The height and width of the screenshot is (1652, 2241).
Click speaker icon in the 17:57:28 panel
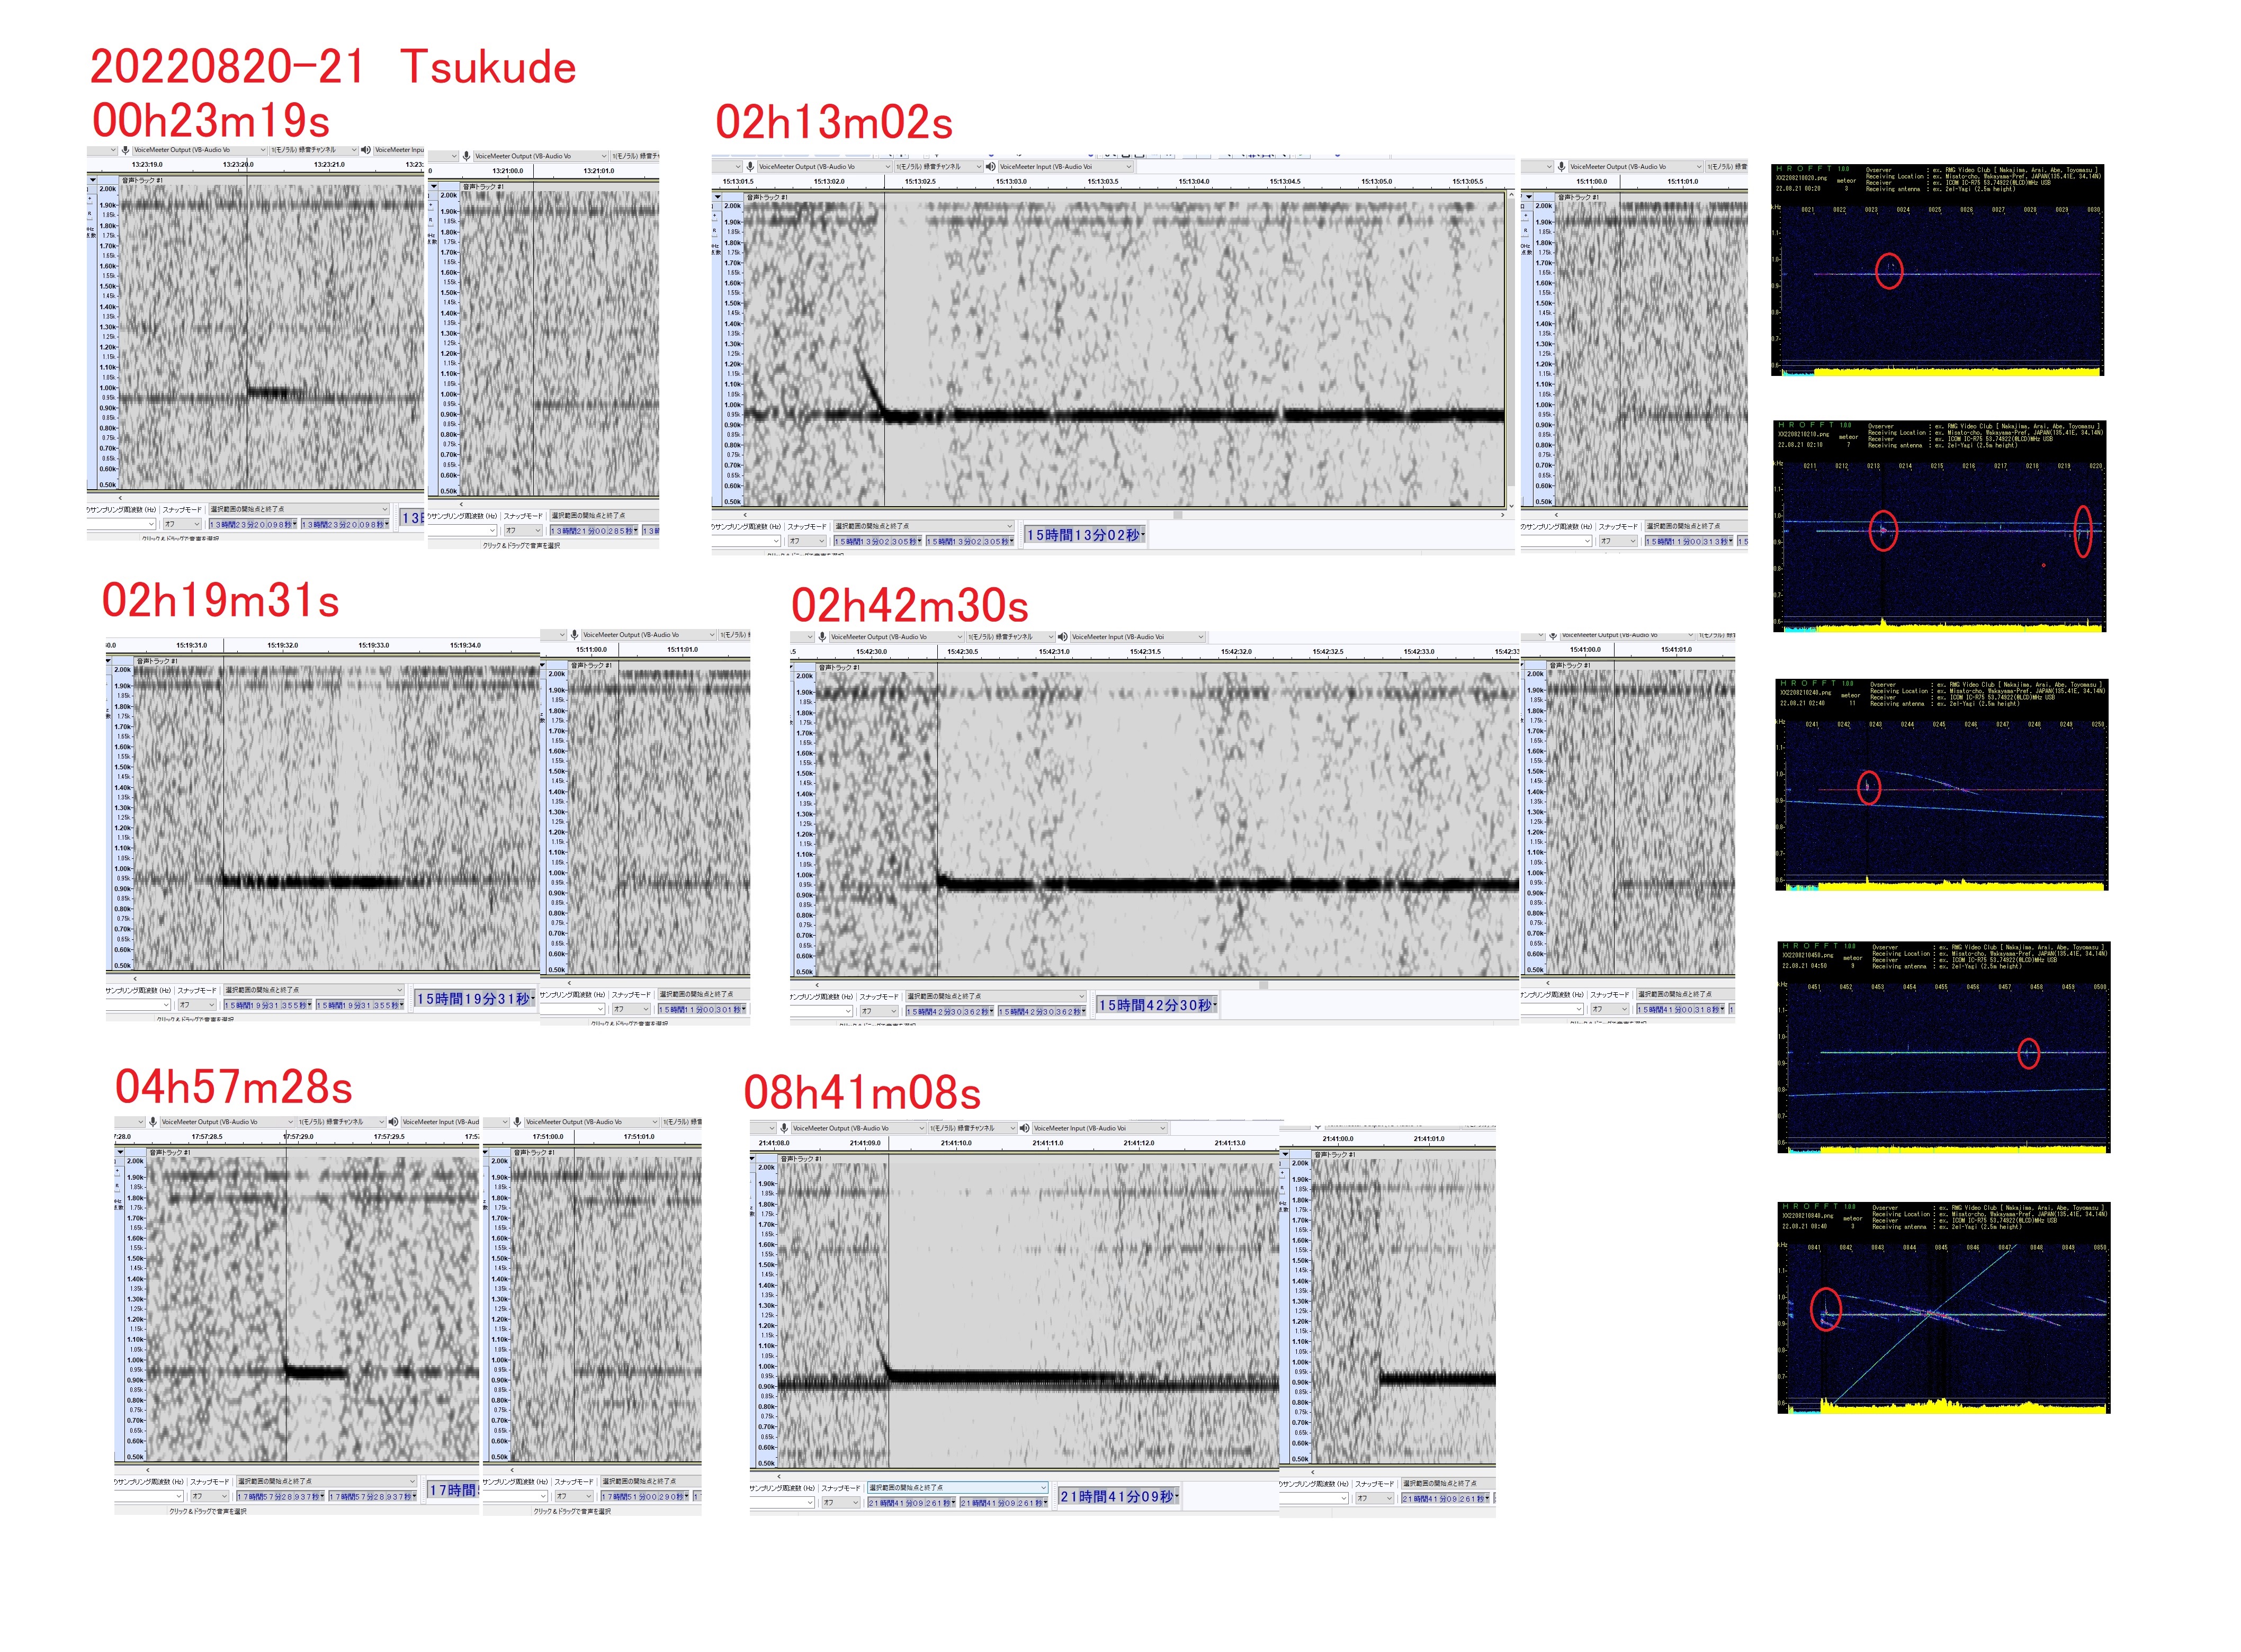point(393,1122)
